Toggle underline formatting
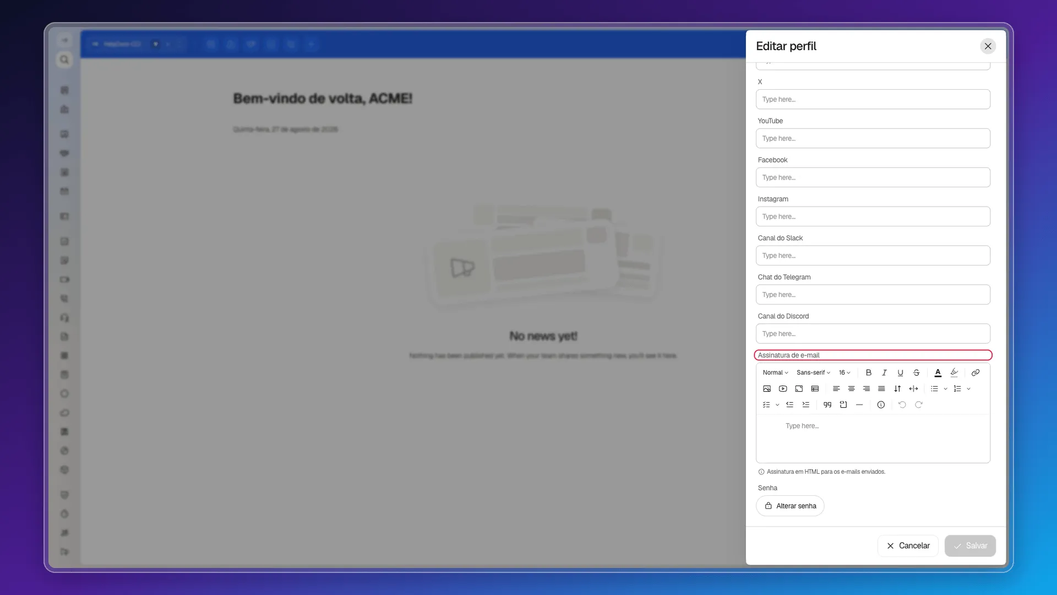The image size is (1057, 595). coord(901,373)
